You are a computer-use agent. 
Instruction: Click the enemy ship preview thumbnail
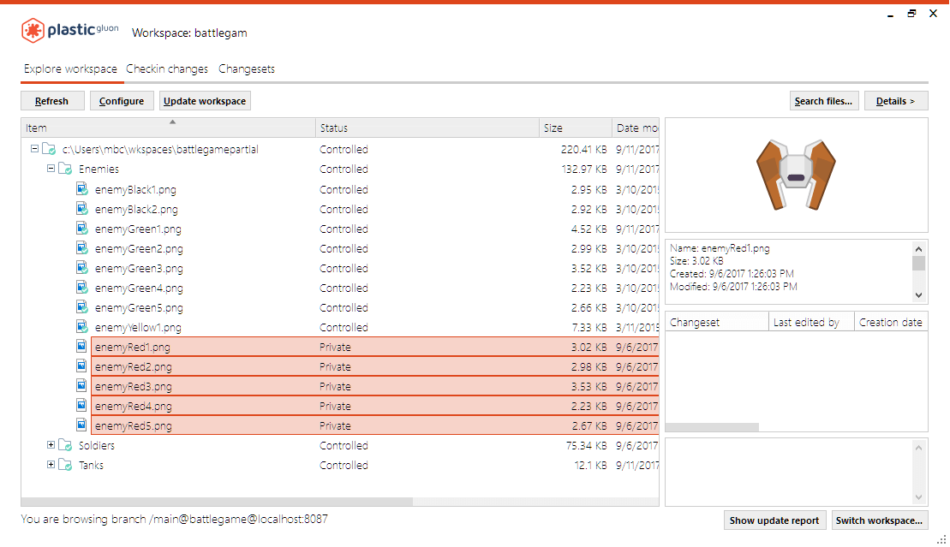tap(796, 175)
